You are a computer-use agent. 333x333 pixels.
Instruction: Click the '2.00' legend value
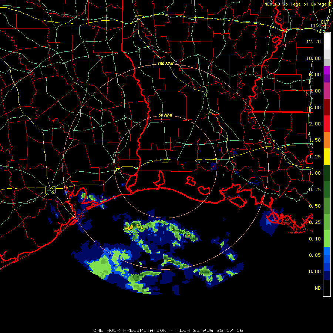click(315, 124)
